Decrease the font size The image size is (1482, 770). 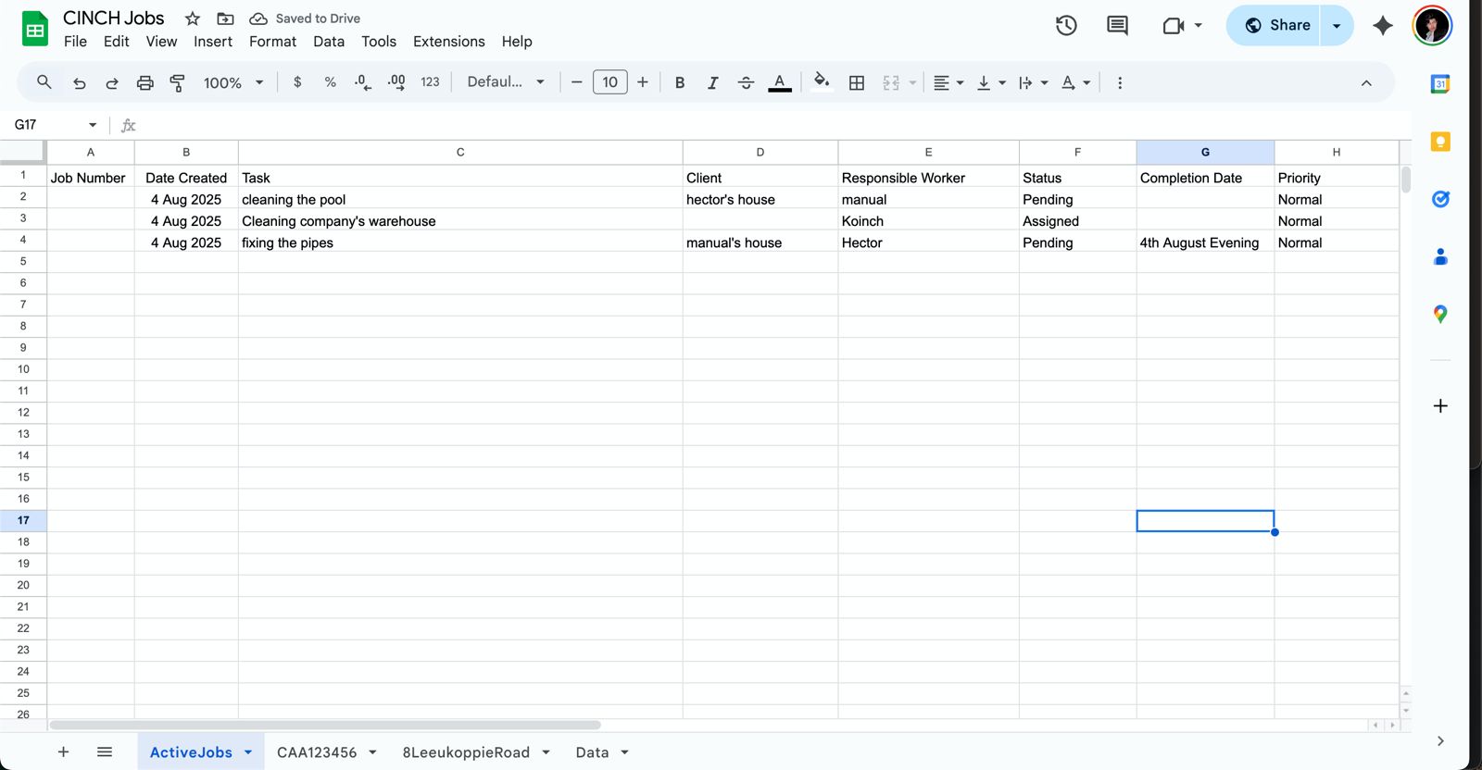pyautogui.click(x=576, y=82)
